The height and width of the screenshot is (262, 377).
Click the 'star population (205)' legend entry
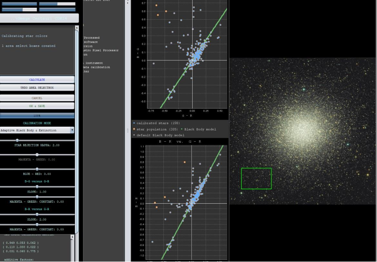coord(155,129)
